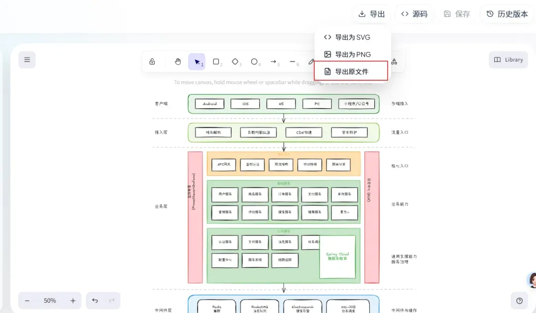Click the 用户服务 box
Image resolution: width=536 pixels, height=313 pixels.
pos(225,194)
